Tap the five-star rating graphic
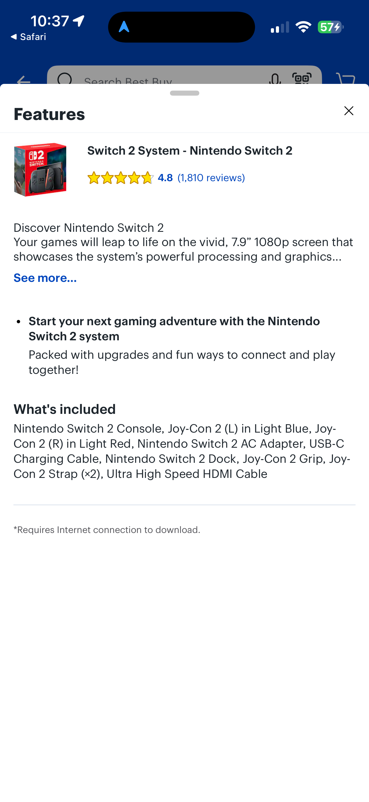 pos(120,178)
